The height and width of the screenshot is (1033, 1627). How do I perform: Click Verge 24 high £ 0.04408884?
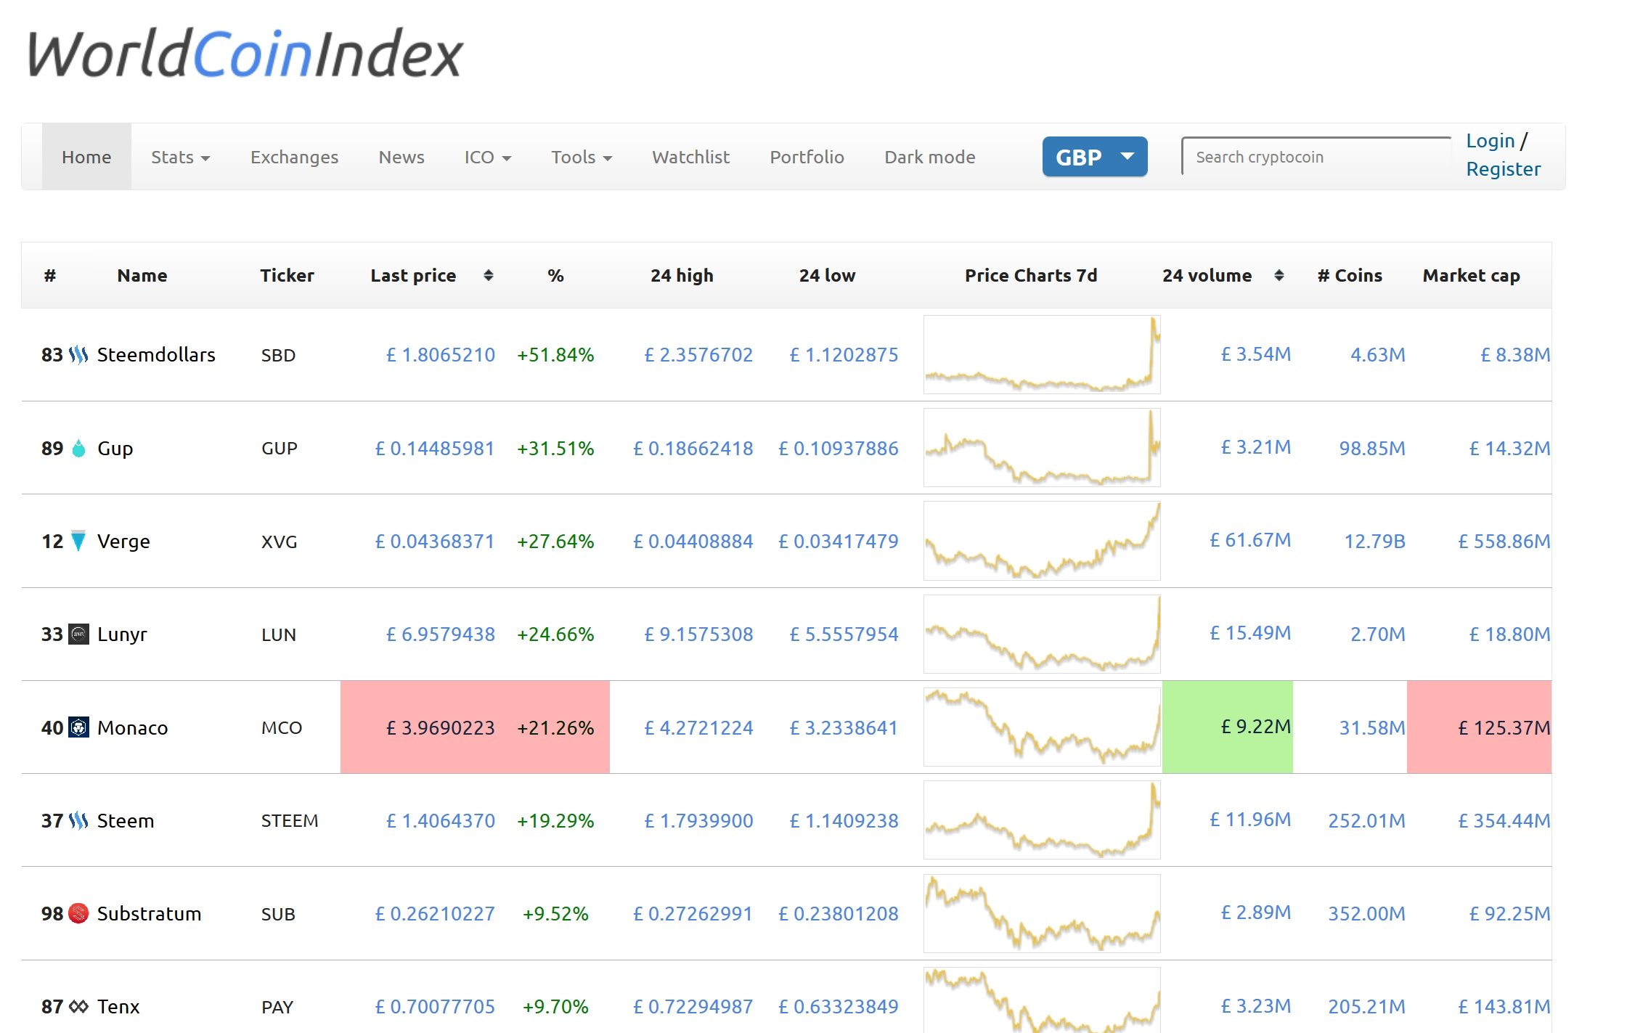693,542
